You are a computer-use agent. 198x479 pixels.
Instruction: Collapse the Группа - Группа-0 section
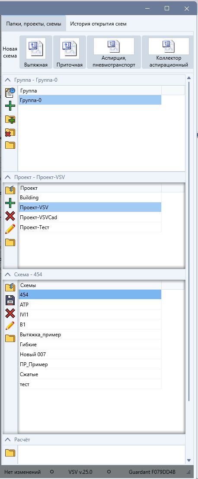8,80
